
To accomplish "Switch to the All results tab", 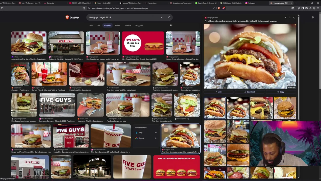I will coord(99,25).
